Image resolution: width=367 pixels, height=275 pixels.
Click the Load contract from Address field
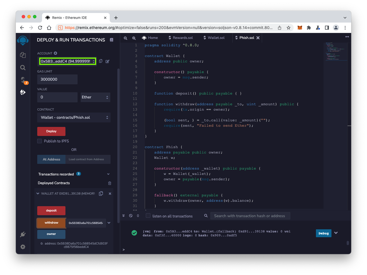pyautogui.click(x=88, y=159)
